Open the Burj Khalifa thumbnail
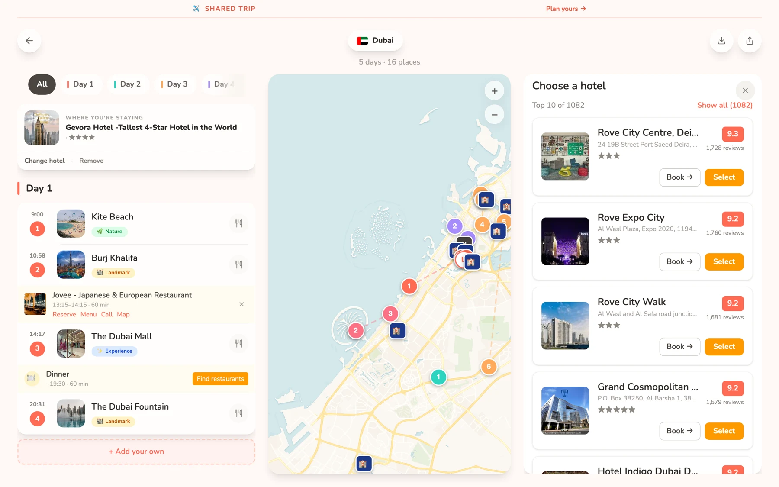Image resolution: width=779 pixels, height=487 pixels. click(x=71, y=264)
